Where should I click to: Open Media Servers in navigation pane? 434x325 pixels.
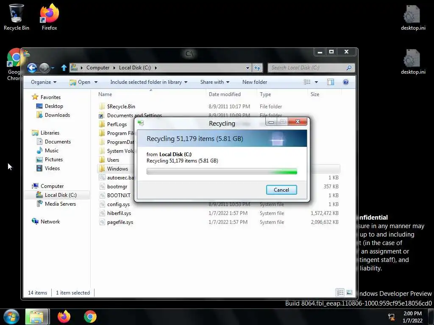(60, 204)
